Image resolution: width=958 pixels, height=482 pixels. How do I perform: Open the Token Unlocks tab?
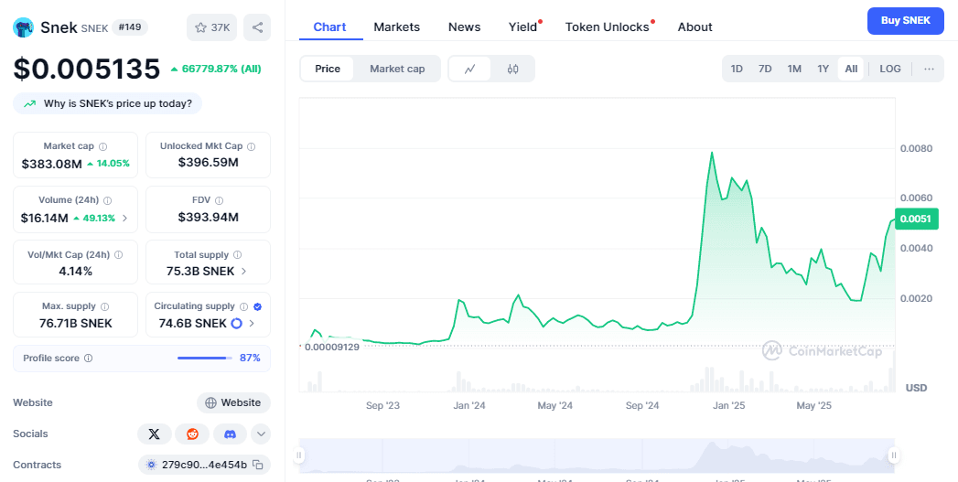point(608,27)
